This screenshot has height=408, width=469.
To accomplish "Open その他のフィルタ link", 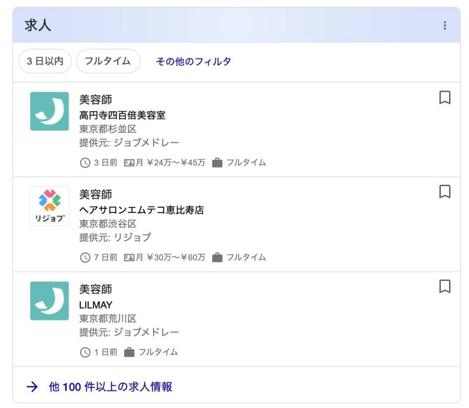I will (193, 61).
